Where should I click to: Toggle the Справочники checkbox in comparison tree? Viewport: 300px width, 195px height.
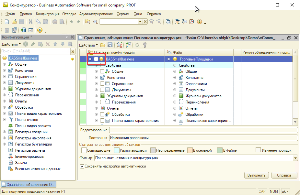click(102, 84)
